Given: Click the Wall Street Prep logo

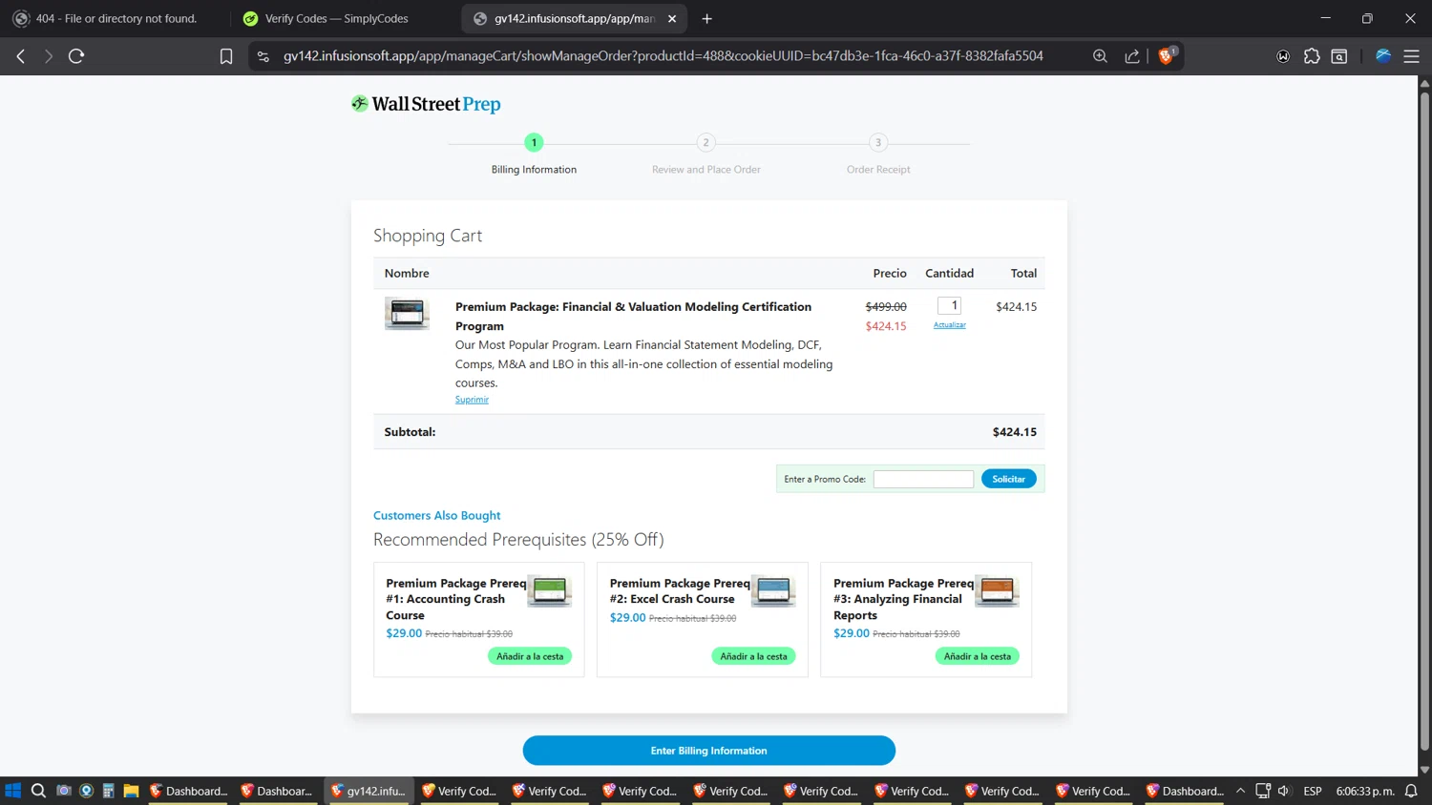Looking at the screenshot, I should point(426,104).
